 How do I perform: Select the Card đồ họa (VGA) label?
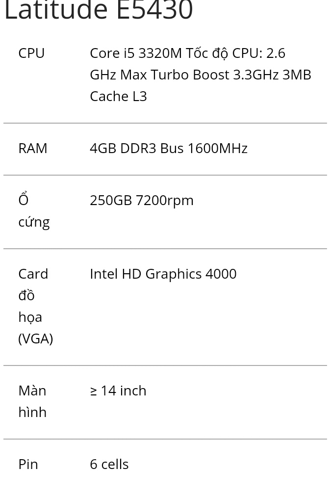[x=36, y=306]
